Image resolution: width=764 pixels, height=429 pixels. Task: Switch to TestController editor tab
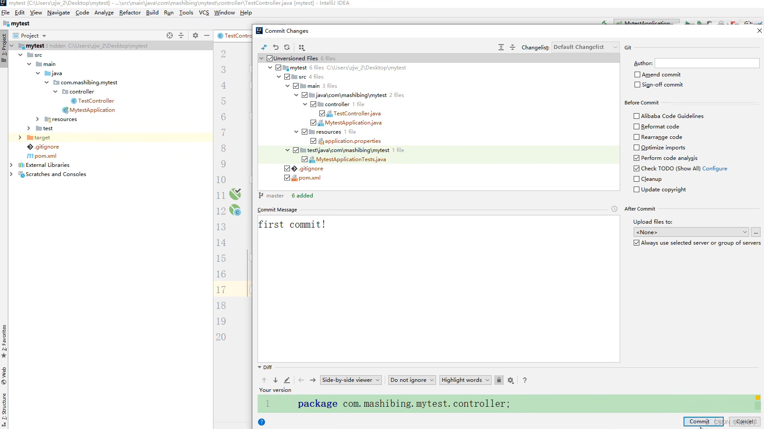pos(234,36)
